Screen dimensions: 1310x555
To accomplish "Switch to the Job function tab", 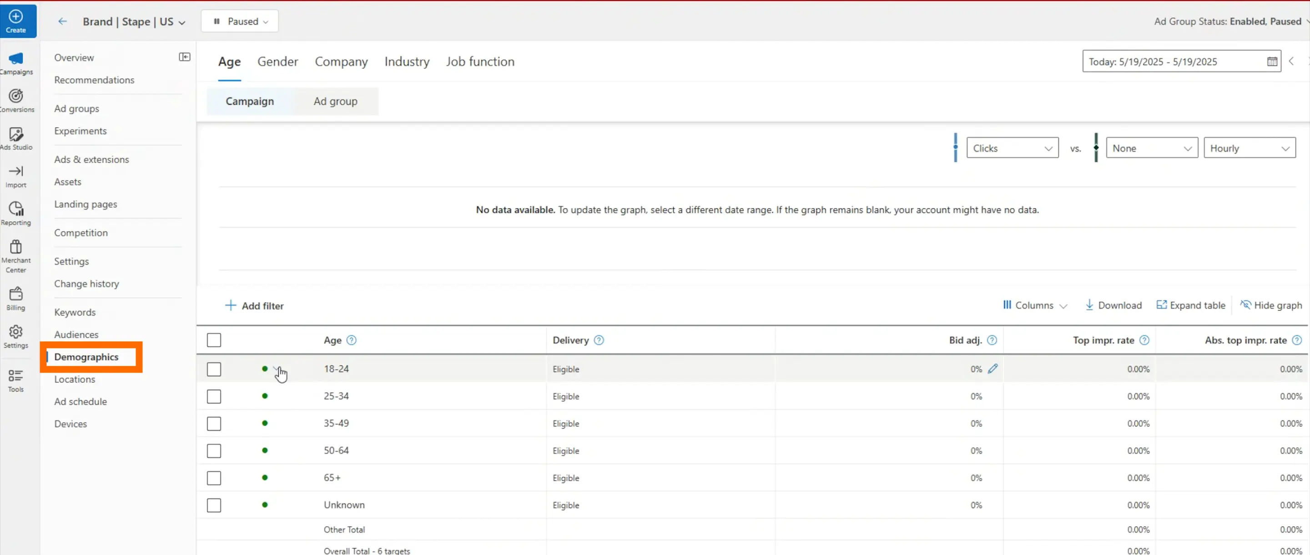I will 480,61.
